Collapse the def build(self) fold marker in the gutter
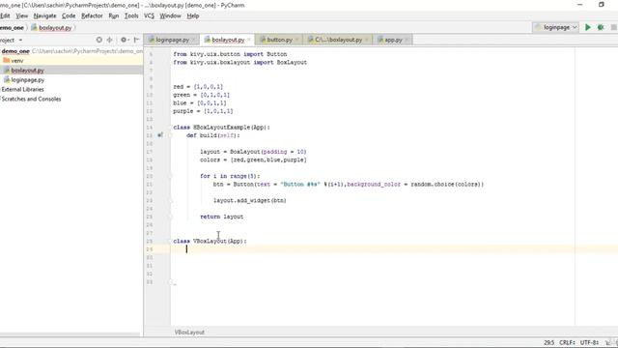Screen dimensions: 618x348 tap(171, 135)
